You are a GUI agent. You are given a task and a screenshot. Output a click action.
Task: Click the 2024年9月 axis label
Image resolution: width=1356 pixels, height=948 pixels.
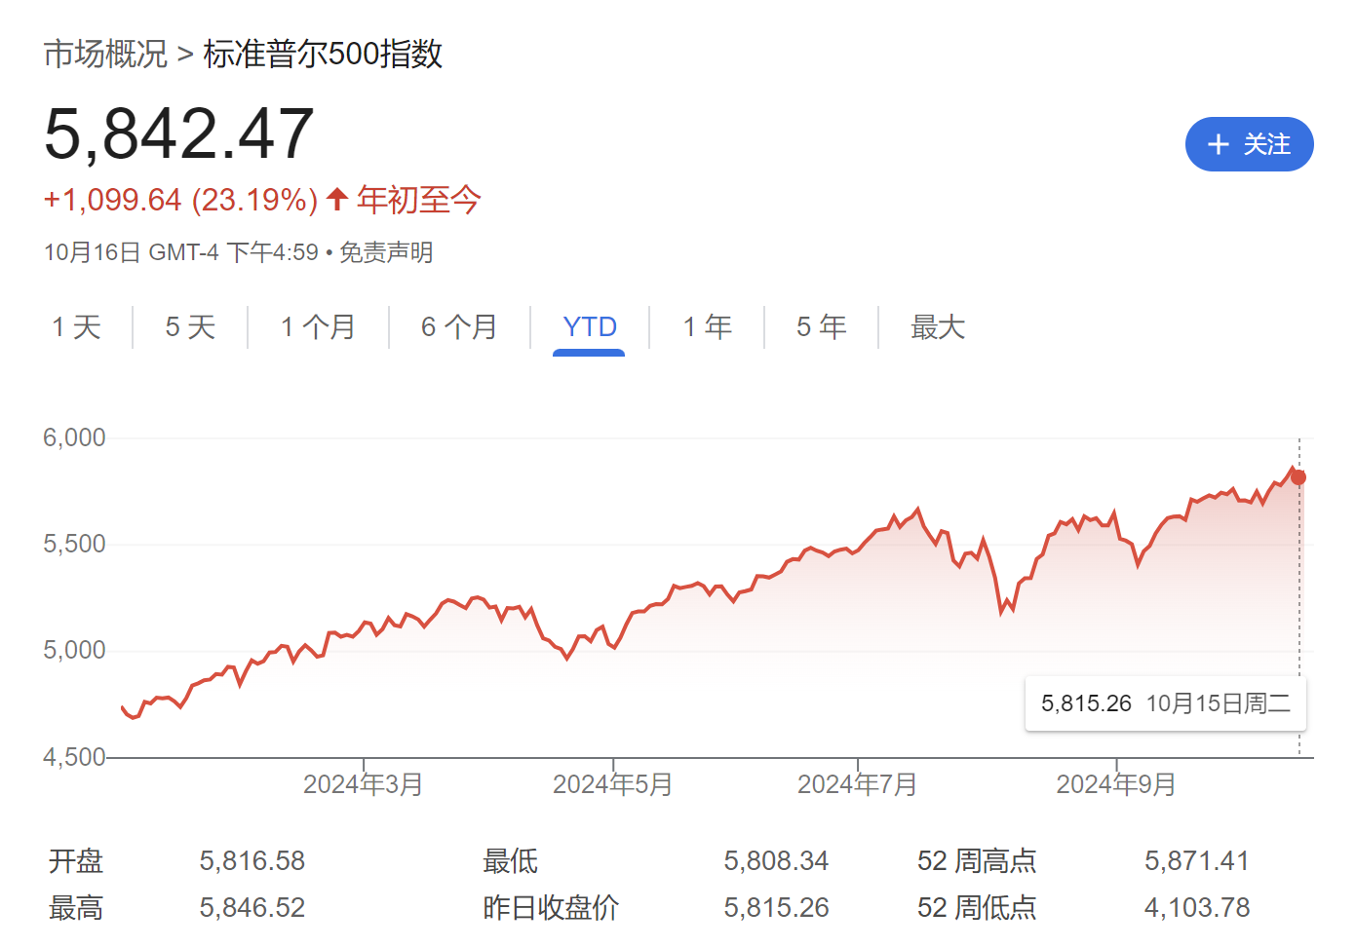point(1116,784)
